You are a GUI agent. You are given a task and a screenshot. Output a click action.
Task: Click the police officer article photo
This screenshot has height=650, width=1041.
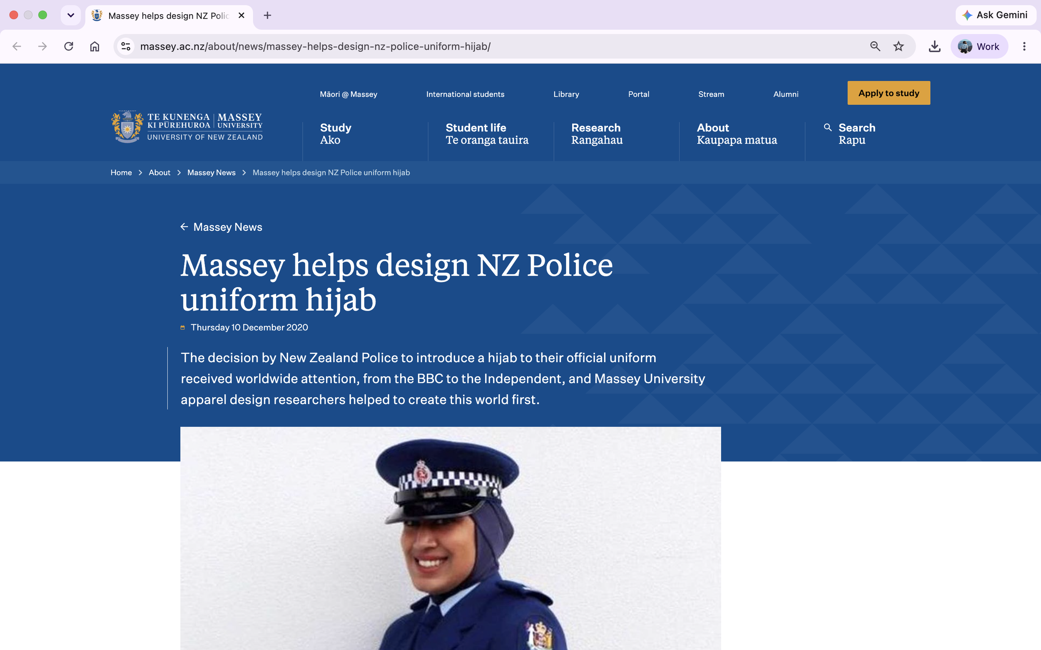(451, 538)
